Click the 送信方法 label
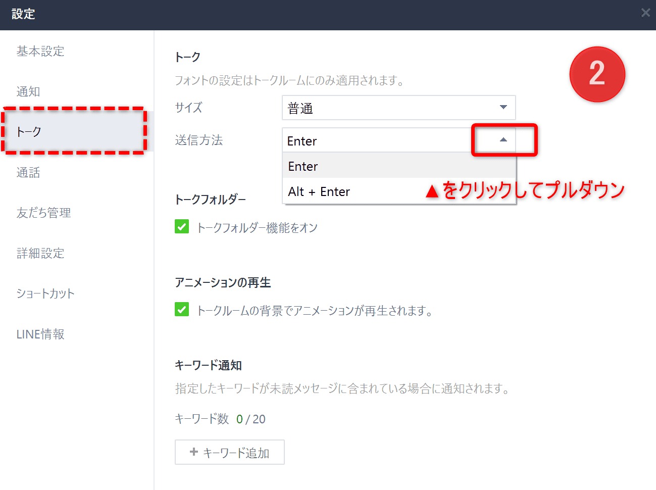The height and width of the screenshot is (490, 656). tap(199, 140)
